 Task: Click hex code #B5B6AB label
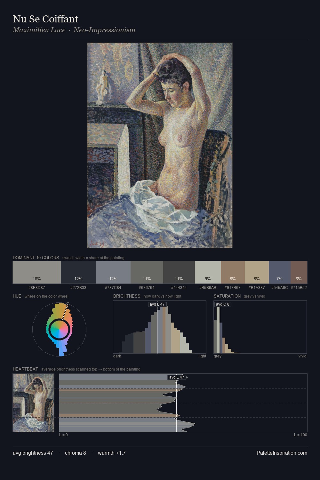(x=208, y=288)
